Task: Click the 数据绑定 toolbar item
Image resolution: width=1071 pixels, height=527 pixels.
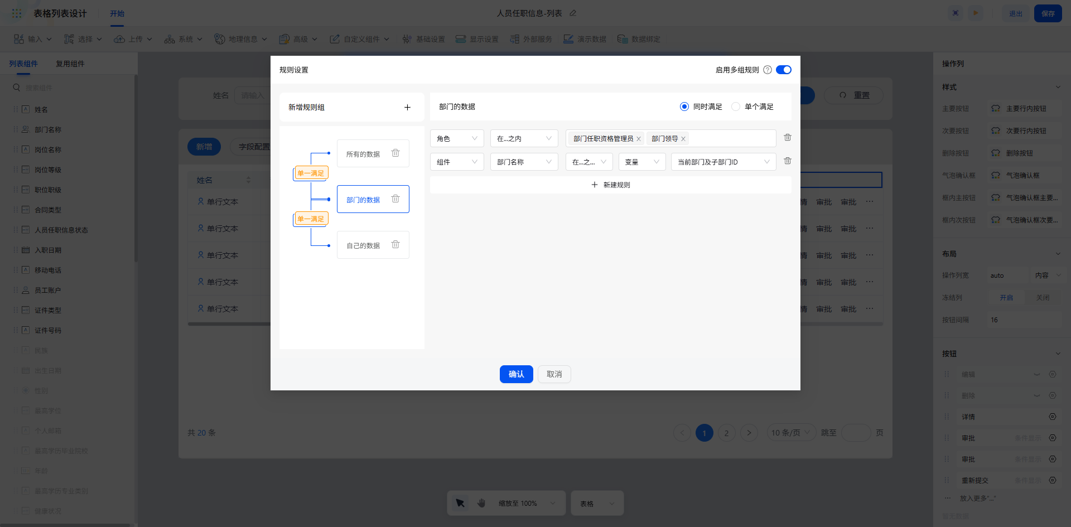Action: click(x=639, y=39)
